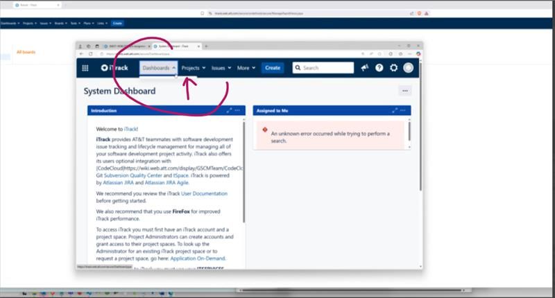555x298 pixels.
Task: Click Create in the background window
Action: pyautogui.click(x=117, y=24)
